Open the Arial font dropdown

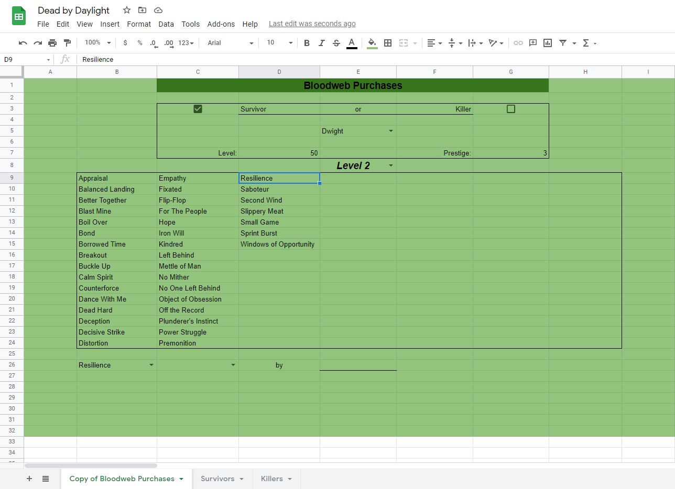[231, 43]
